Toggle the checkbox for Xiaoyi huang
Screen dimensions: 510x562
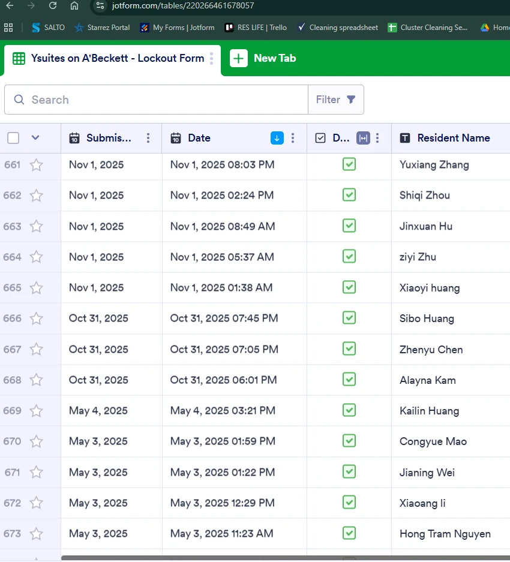point(349,287)
